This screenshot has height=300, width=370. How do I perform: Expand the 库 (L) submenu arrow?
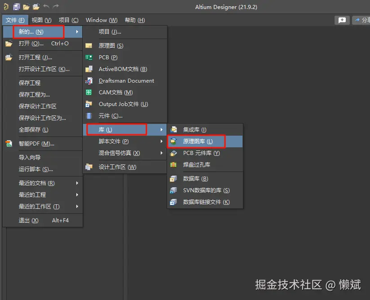point(161,130)
